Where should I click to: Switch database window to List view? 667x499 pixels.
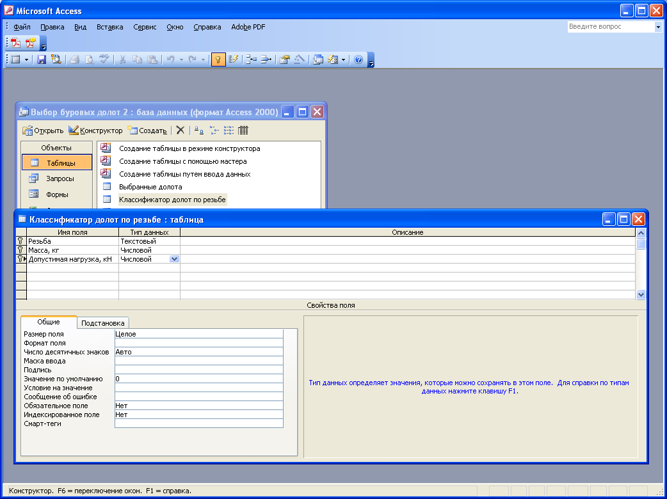pos(229,130)
